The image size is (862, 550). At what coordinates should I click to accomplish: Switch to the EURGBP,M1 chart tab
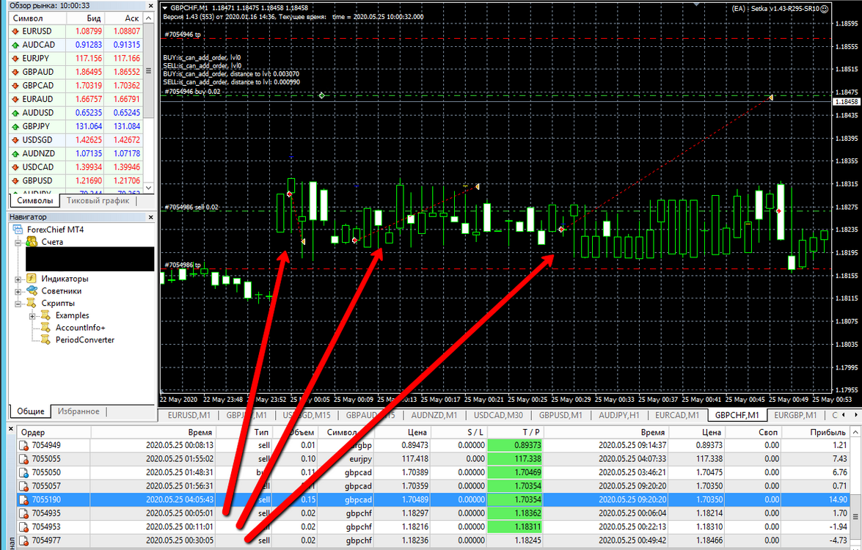coord(795,415)
